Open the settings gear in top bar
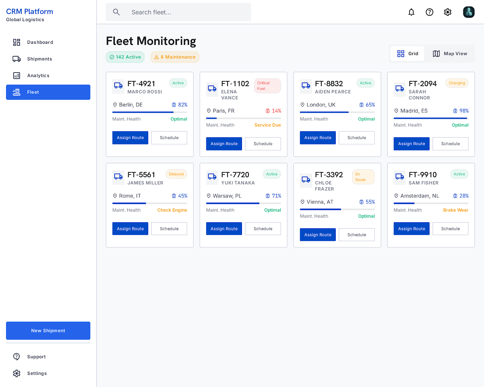 448,12
